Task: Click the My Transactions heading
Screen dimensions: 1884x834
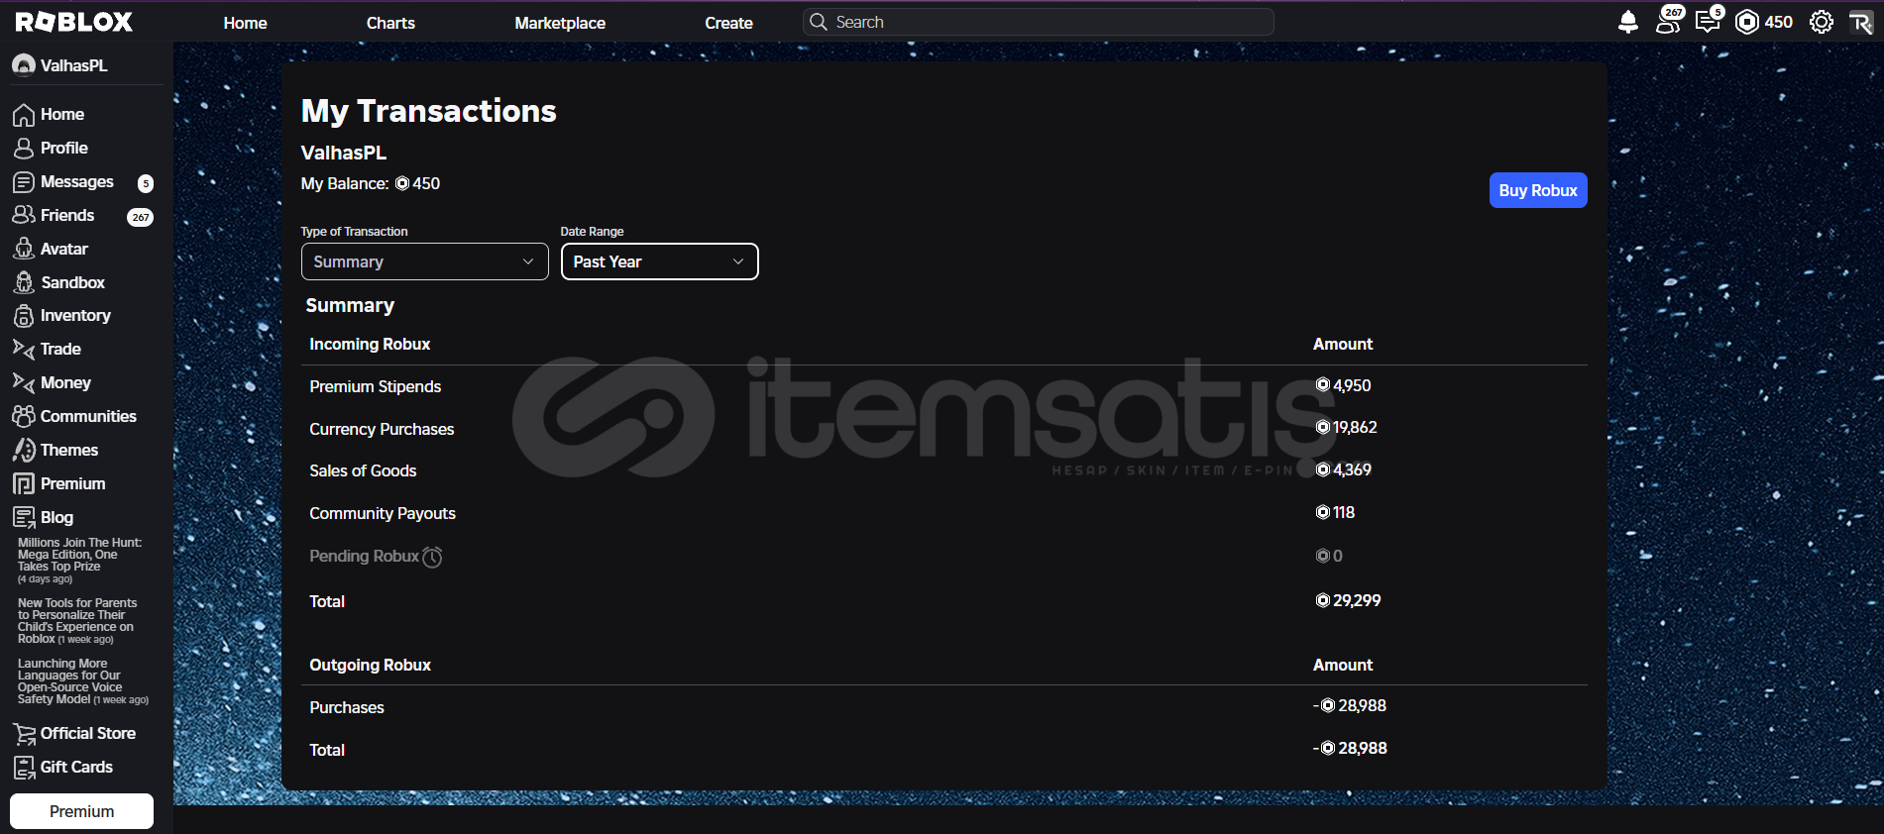Action: click(x=429, y=111)
